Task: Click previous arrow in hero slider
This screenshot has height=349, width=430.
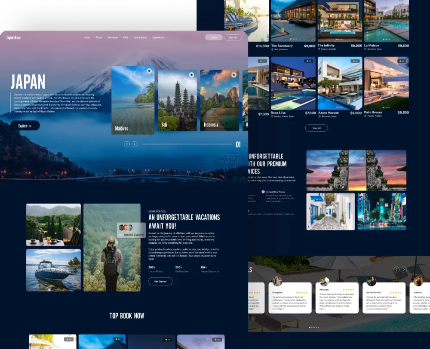Action: (127, 144)
